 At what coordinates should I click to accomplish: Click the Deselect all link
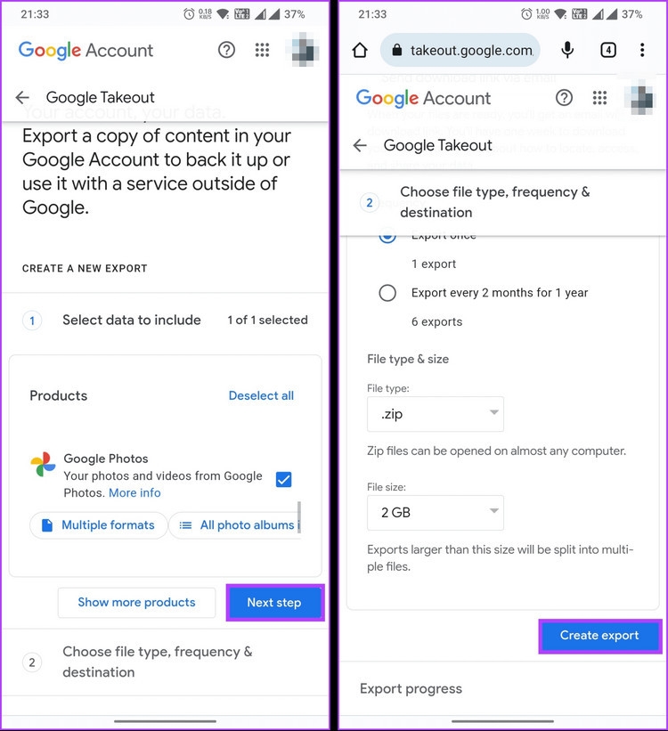point(261,395)
